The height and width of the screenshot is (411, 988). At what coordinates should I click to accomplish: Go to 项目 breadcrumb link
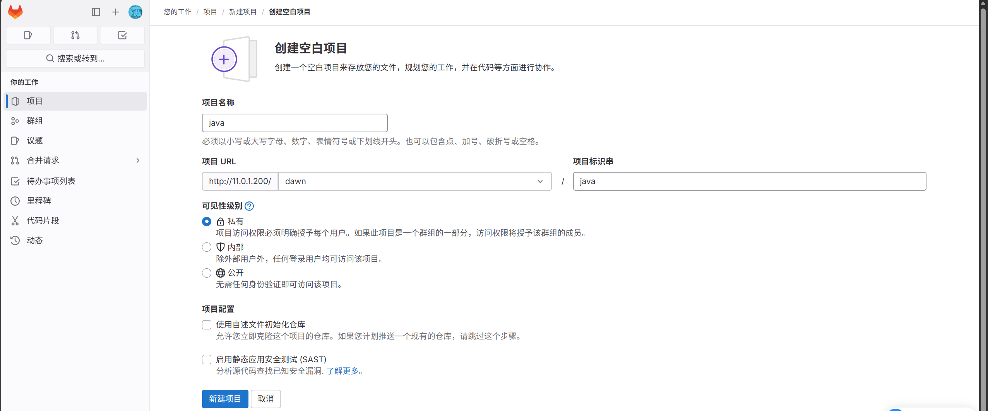click(x=210, y=12)
